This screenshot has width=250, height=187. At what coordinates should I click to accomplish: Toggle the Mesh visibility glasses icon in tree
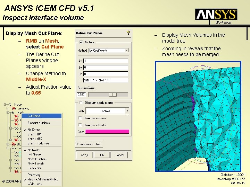point(12,113)
